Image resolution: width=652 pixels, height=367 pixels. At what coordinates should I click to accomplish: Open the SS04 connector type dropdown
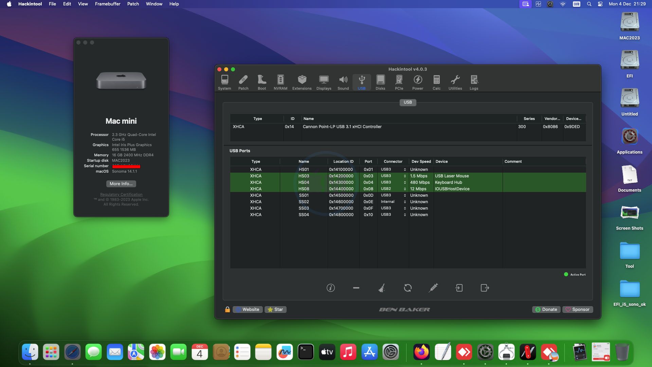tap(393, 214)
